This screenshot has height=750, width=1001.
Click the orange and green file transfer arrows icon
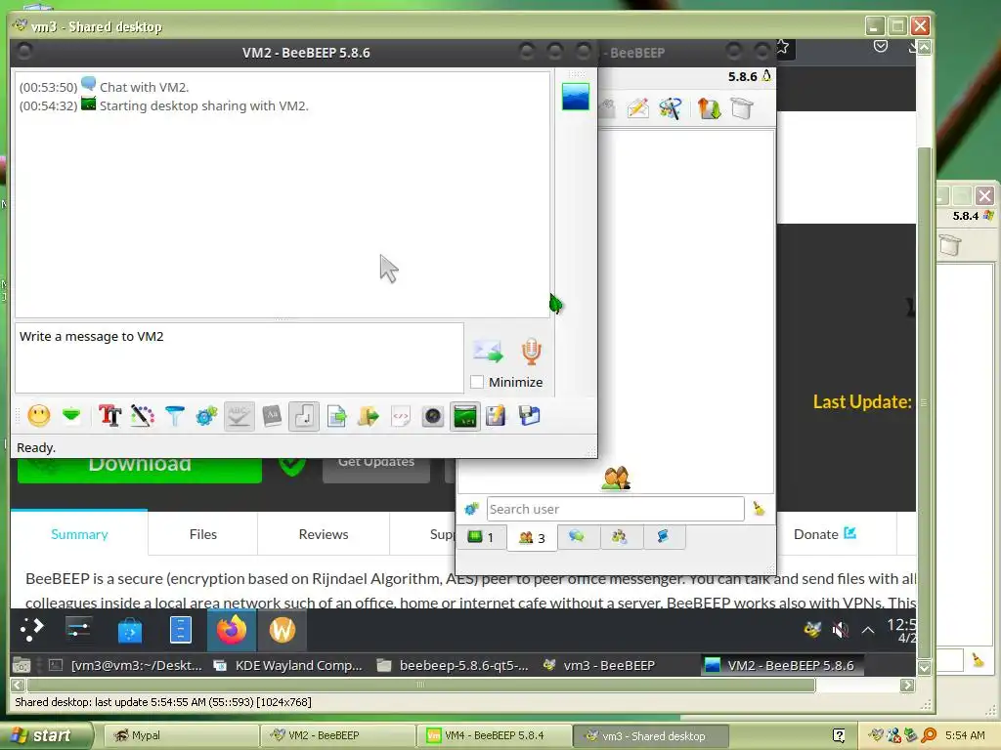pyautogui.click(x=710, y=108)
